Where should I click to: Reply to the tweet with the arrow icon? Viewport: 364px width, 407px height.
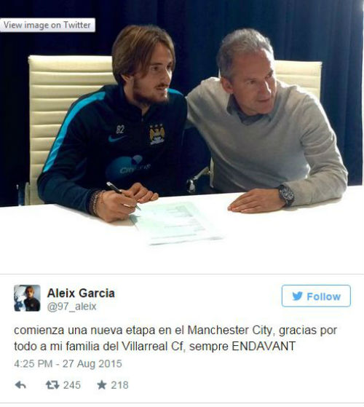point(20,385)
